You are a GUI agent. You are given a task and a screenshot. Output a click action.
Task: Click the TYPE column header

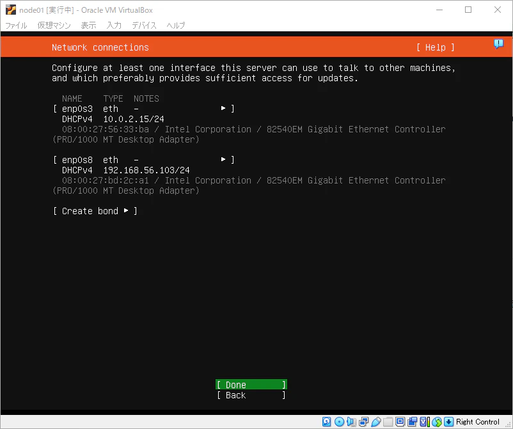[x=113, y=98]
